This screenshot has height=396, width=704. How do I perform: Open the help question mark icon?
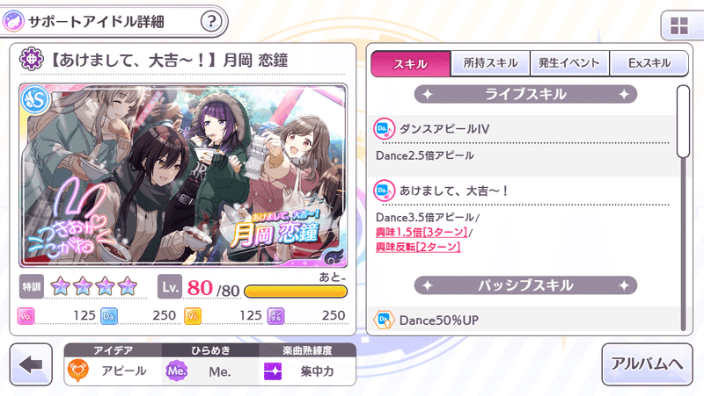[x=211, y=21]
